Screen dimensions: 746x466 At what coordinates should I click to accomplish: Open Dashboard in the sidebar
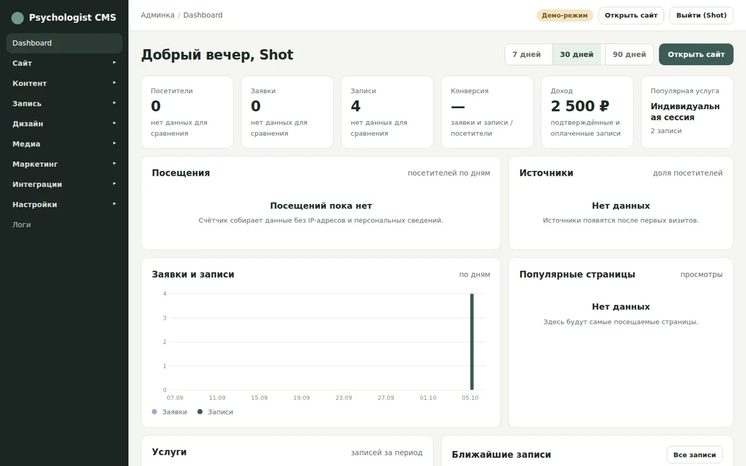(64, 43)
